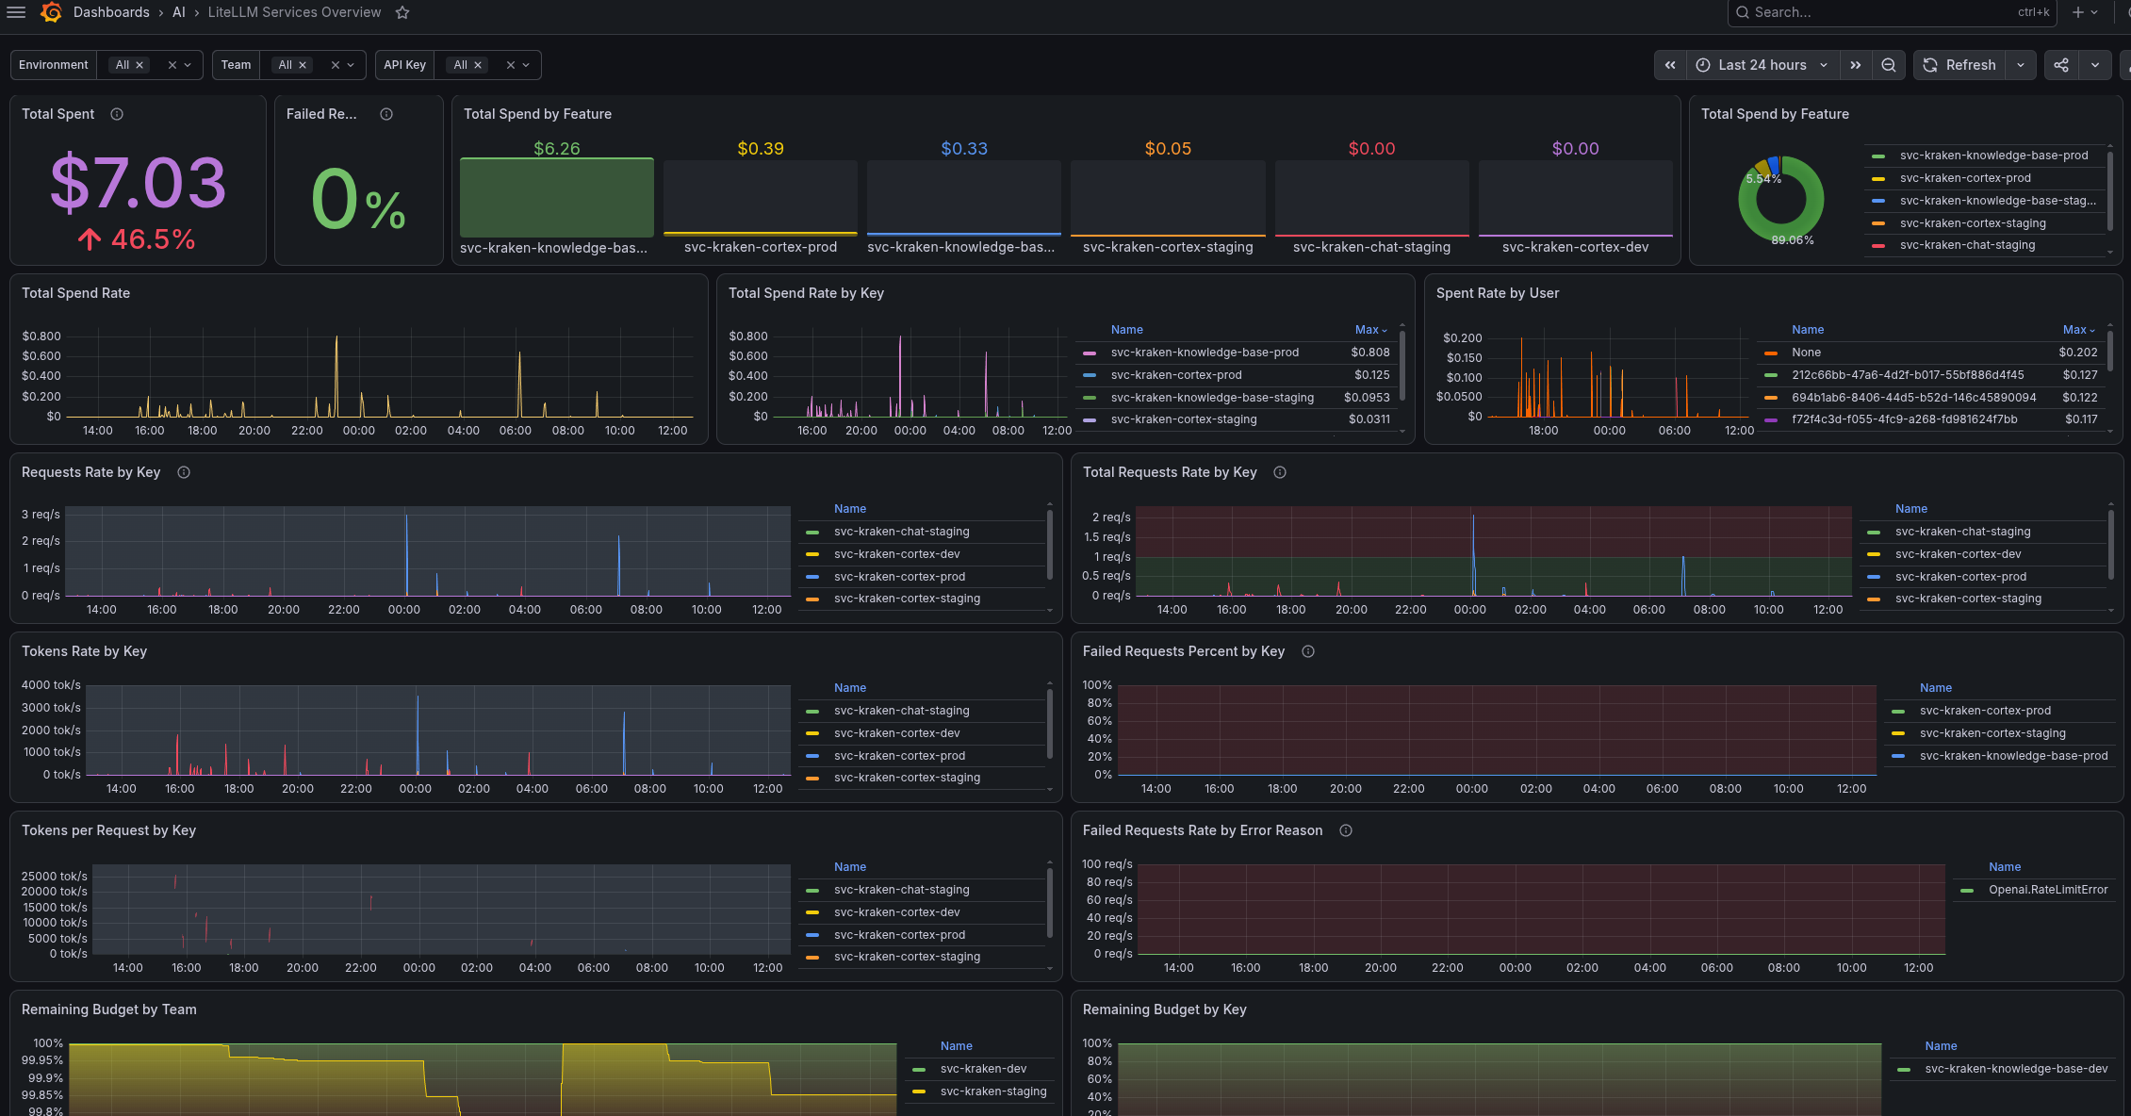Screen dimensions: 2131x1116
Task: Open the share options dropdown arrow
Action: [2095, 65]
